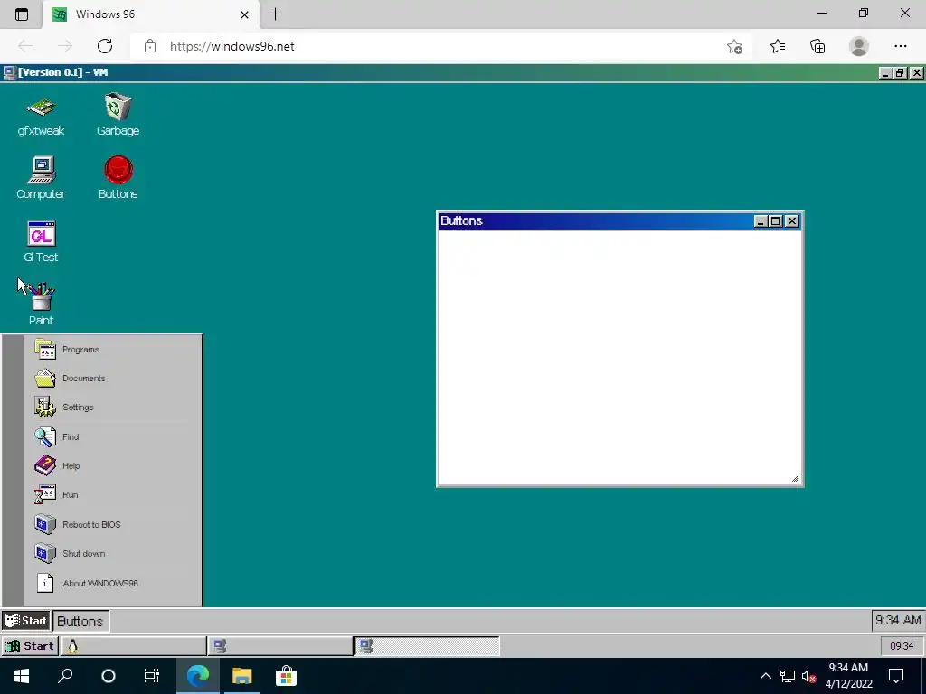View site information lock icon
The width and height of the screenshot is (926, 694).
[x=150, y=46]
